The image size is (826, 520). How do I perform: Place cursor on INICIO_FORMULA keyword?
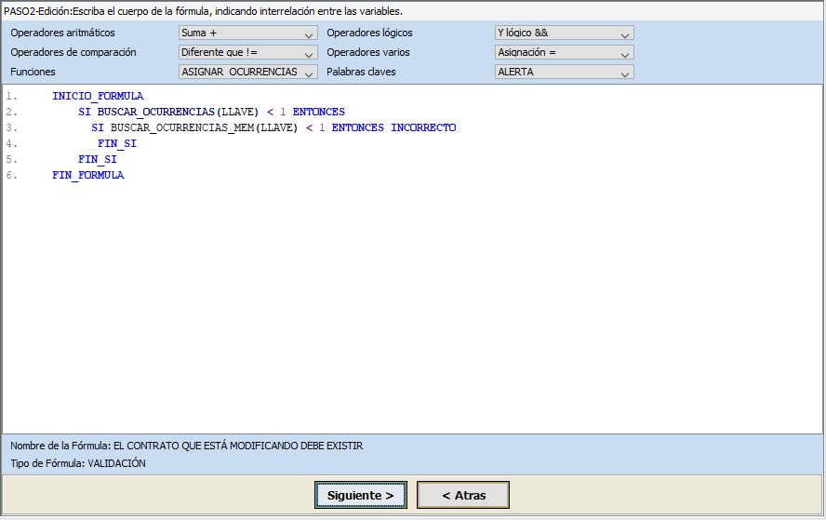coord(98,96)
